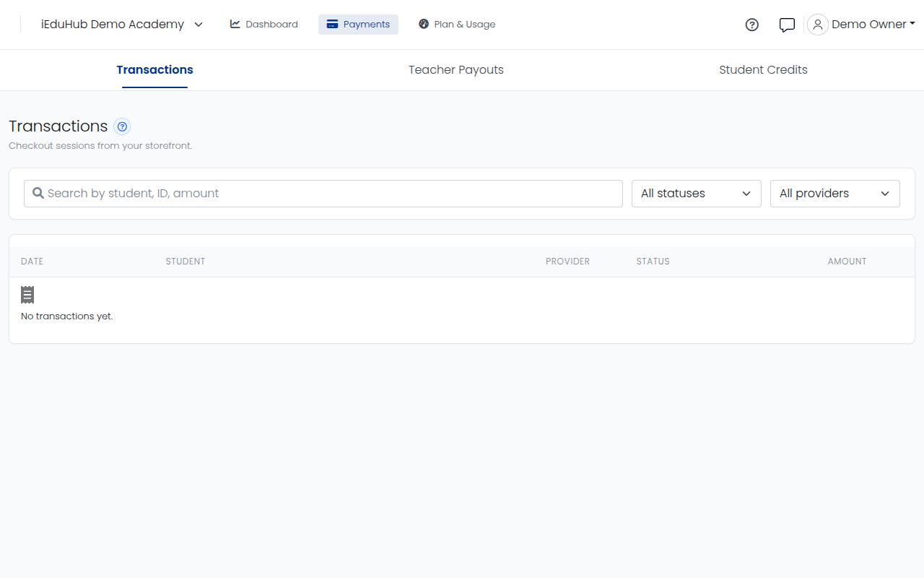Click the user avatar icon

[x=817, y=25]
